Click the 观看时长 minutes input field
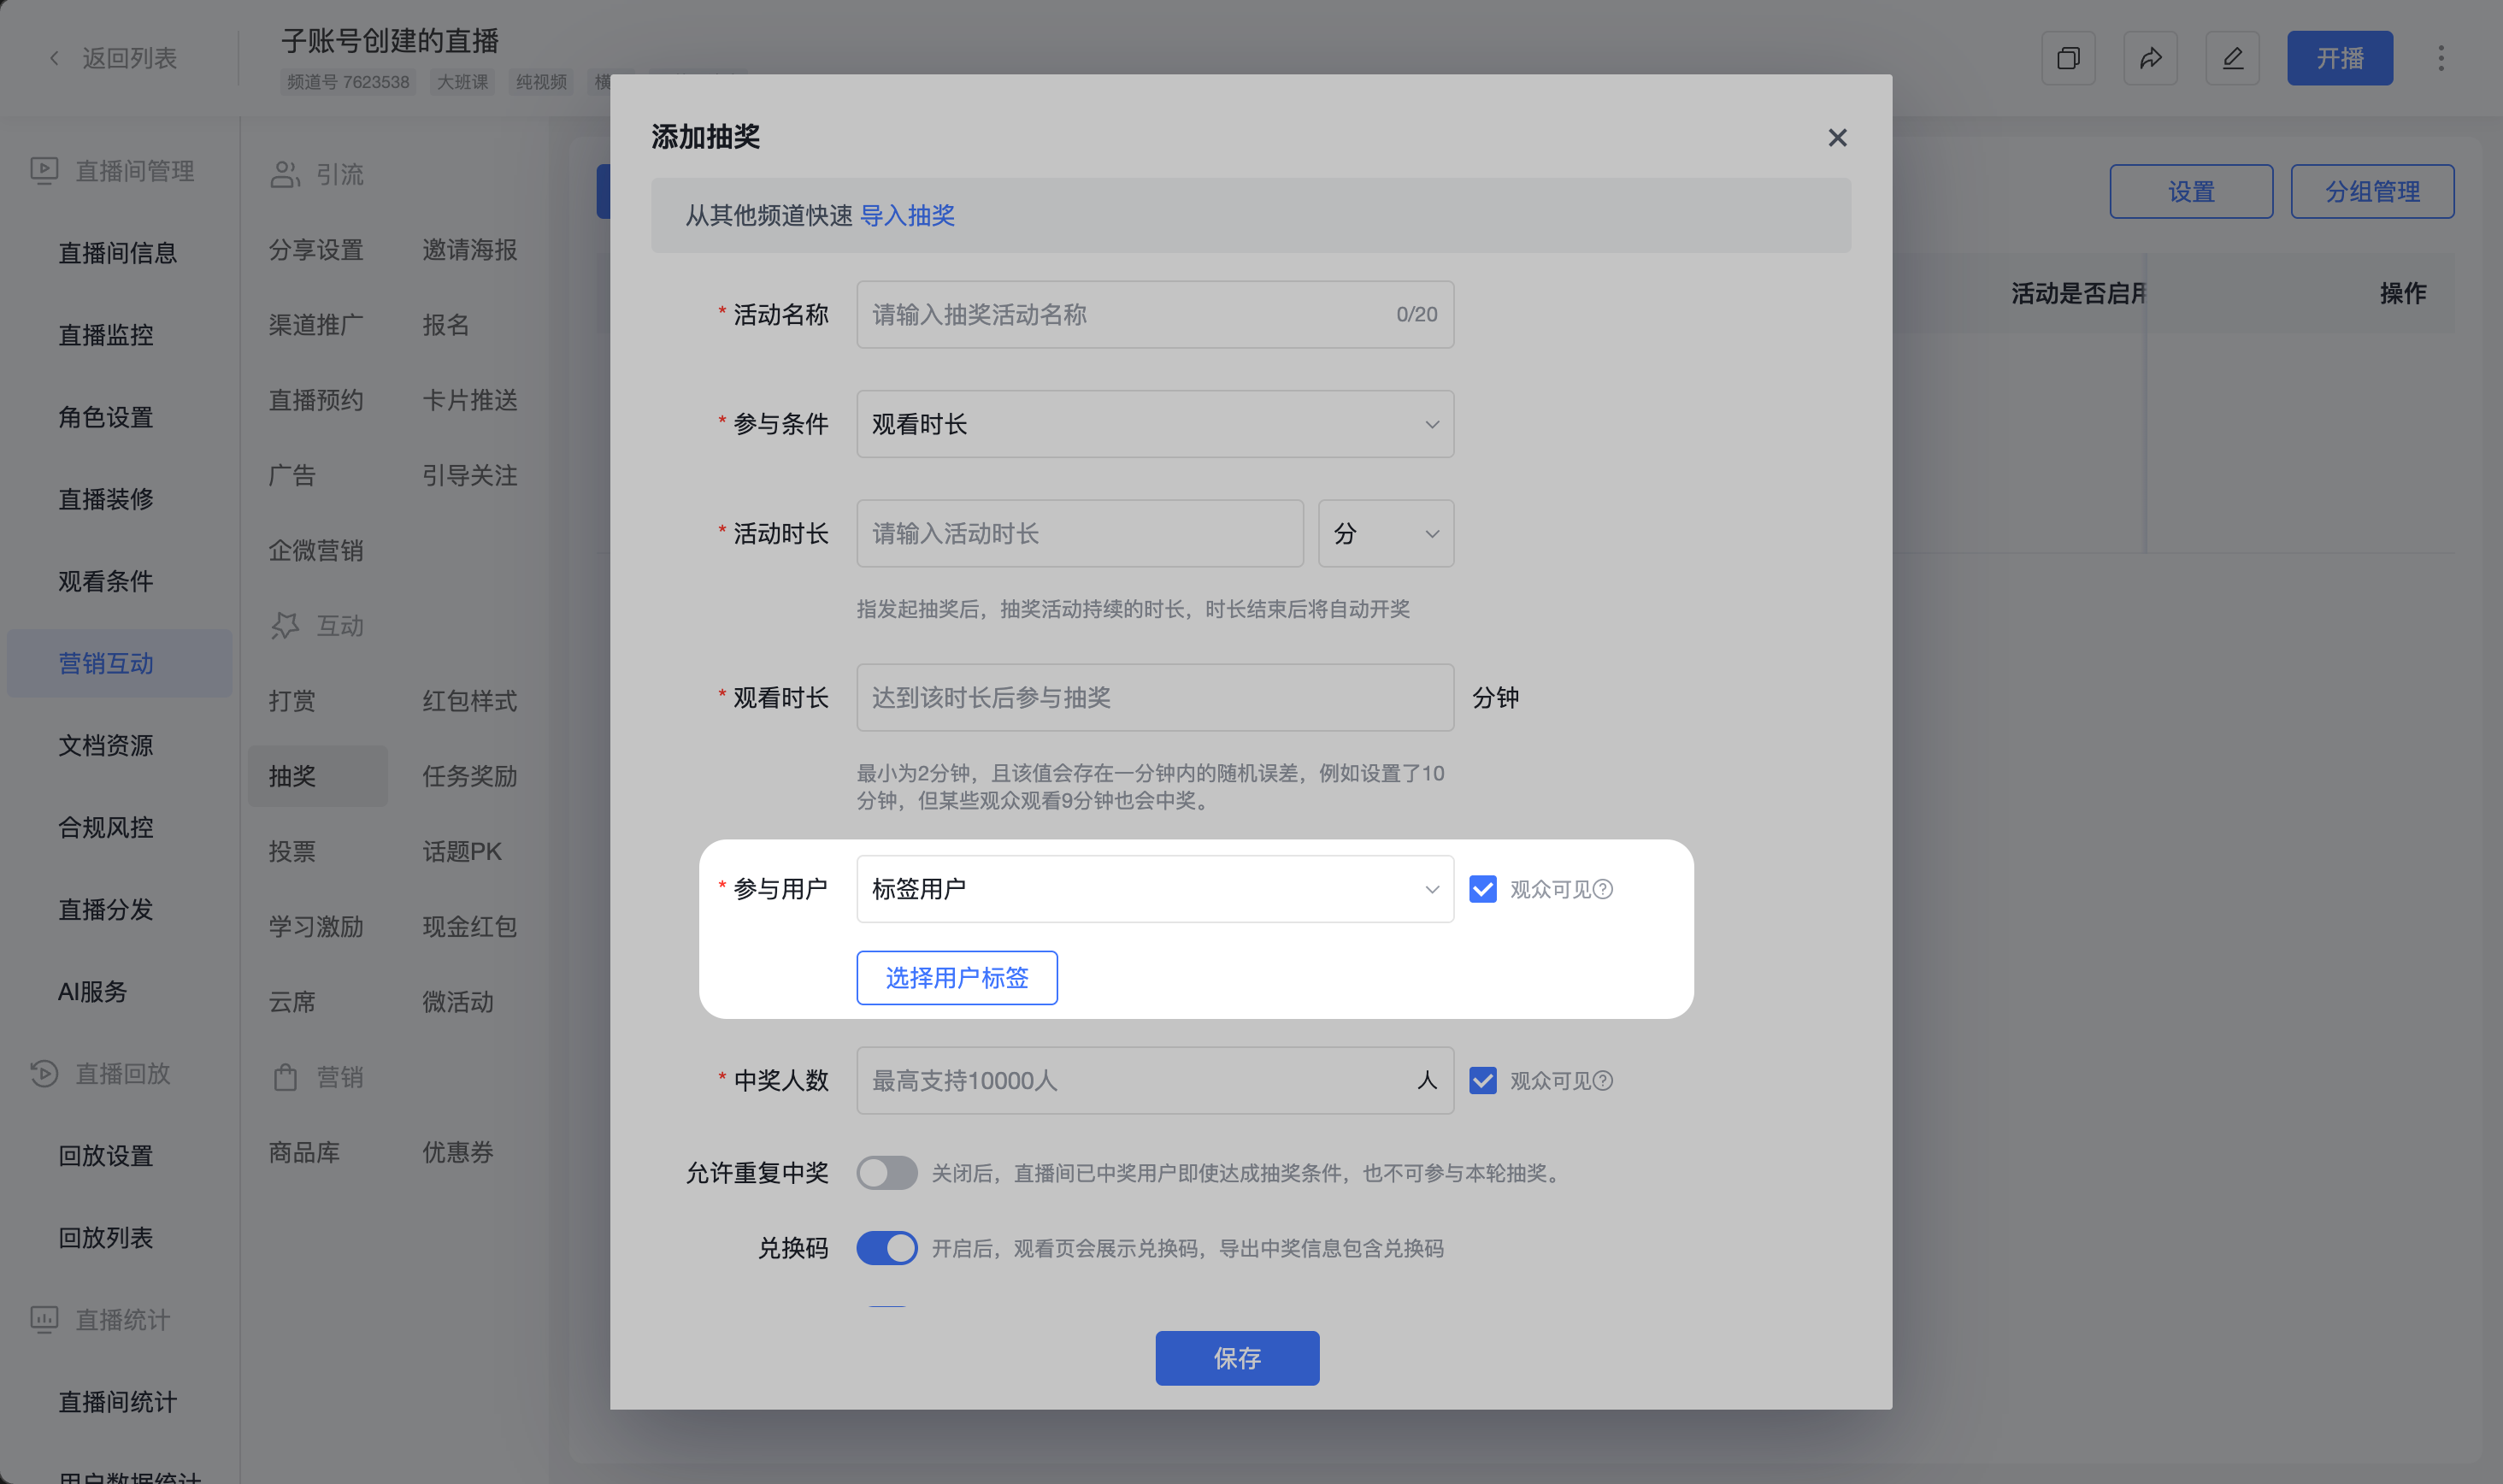Image resolution: width=2503 pixels, height=1484 pixels. pos(1155,698)
